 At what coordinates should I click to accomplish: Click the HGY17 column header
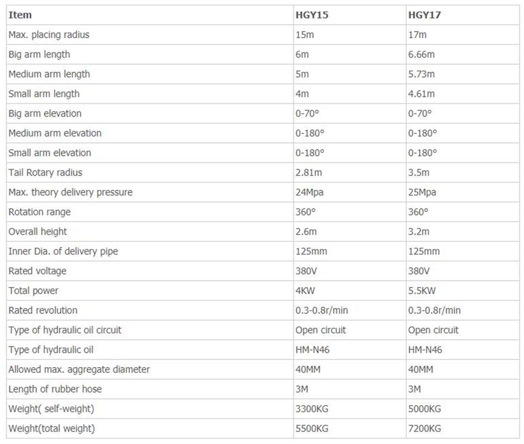click(x=424, y=15)
